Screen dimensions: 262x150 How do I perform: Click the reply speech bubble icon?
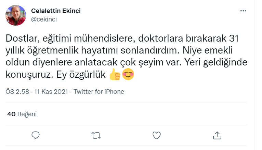(36, 135)
